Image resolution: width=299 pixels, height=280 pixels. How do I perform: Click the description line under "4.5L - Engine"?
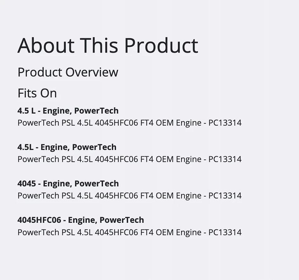pyautogui.click(x=129, y=159)
